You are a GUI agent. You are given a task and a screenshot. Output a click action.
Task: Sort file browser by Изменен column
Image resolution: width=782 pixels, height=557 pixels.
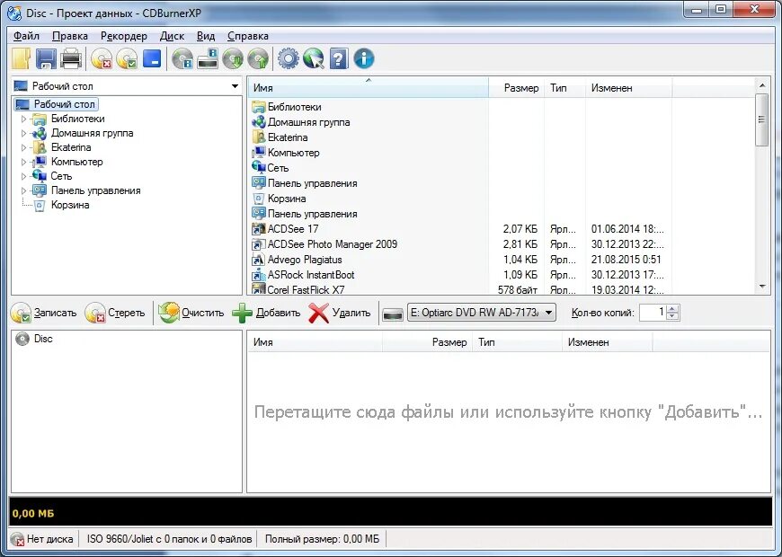click(628, 88)
